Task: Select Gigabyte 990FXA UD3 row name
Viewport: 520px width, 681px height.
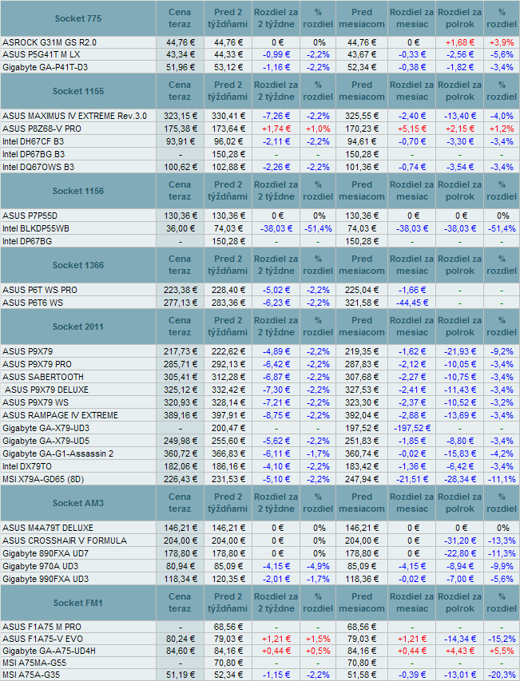Action: click(46, 580)
